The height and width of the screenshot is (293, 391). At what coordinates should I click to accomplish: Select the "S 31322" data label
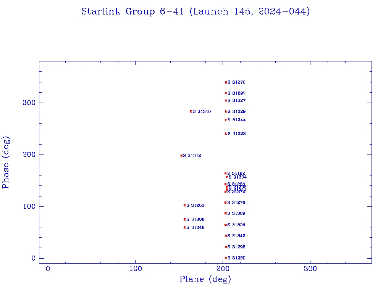pos(237,134)
